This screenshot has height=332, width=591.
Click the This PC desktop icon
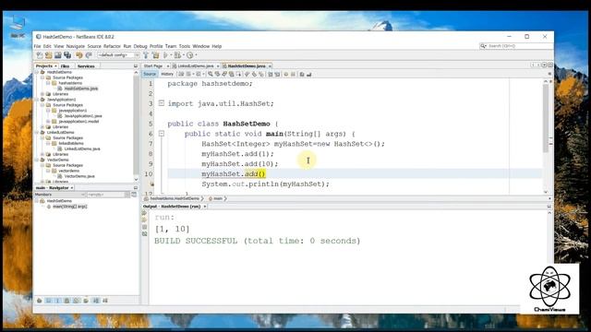click(18, 27)
